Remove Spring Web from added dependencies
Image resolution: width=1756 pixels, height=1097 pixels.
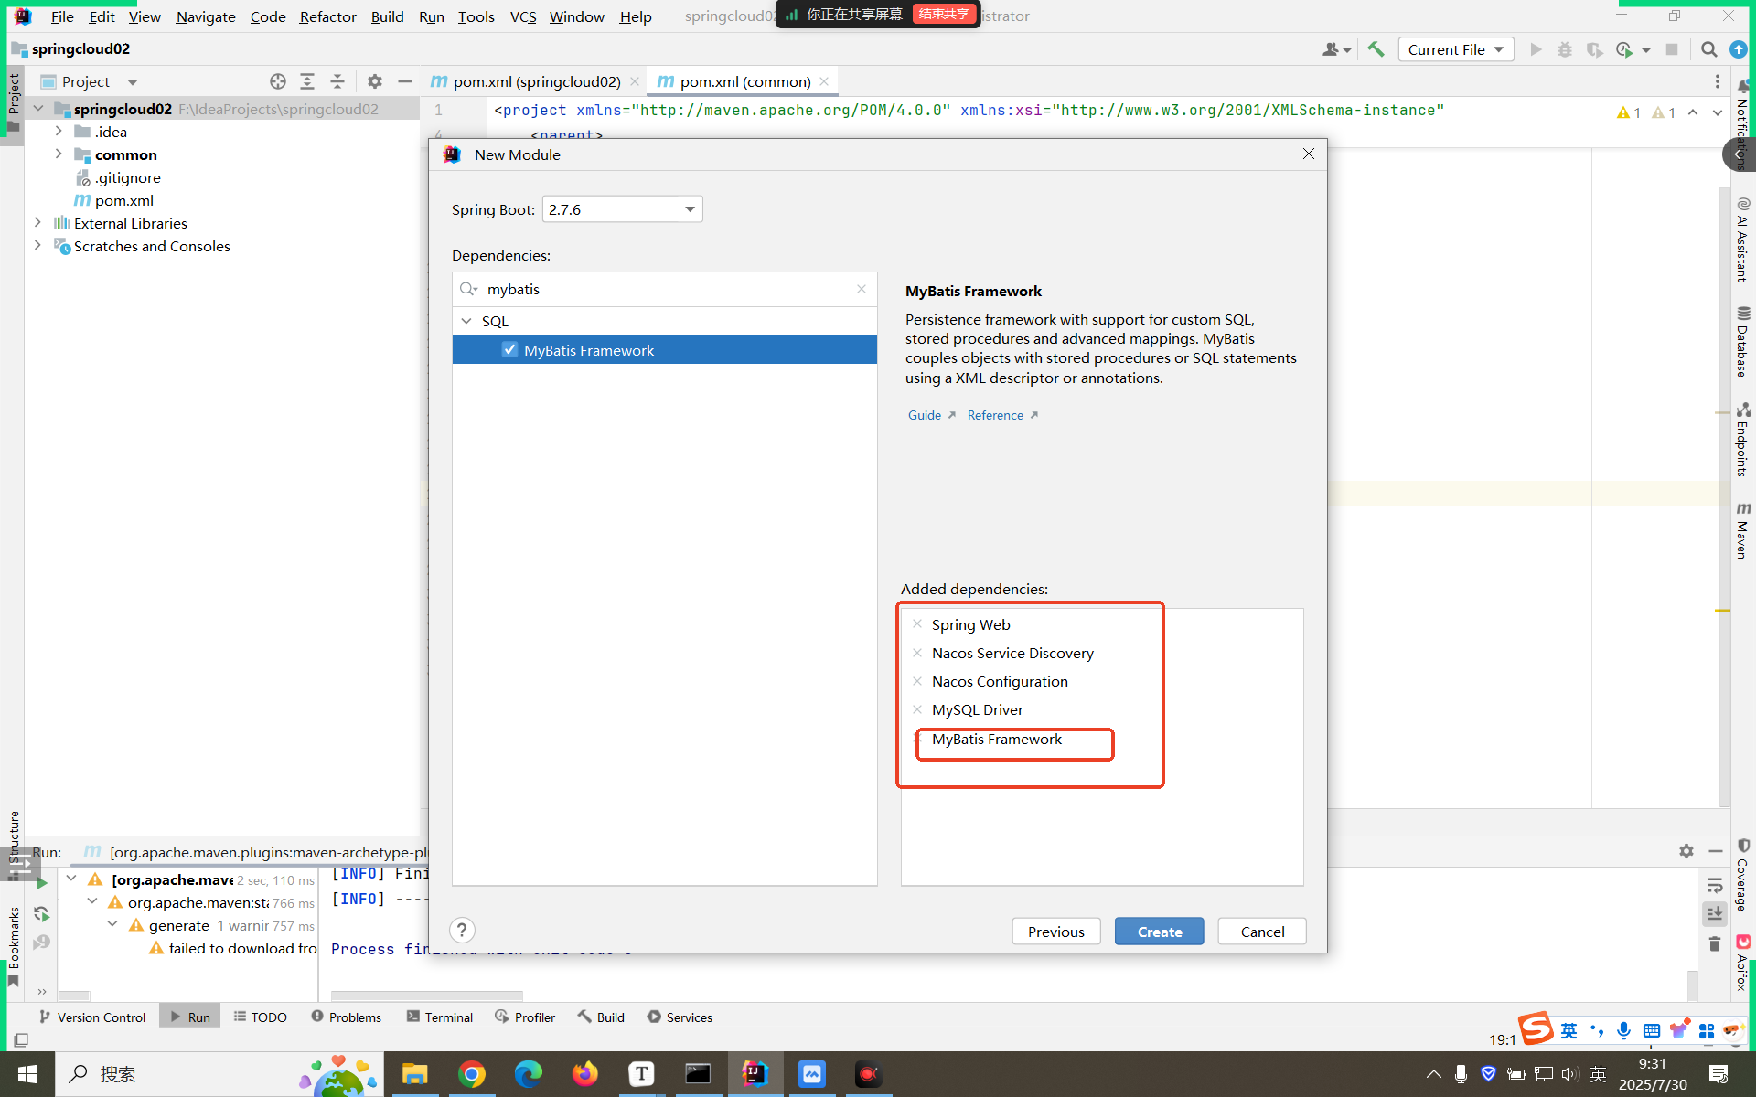917,624
